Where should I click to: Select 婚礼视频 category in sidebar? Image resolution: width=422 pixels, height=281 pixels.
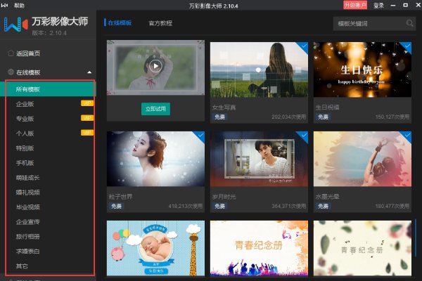28,192
